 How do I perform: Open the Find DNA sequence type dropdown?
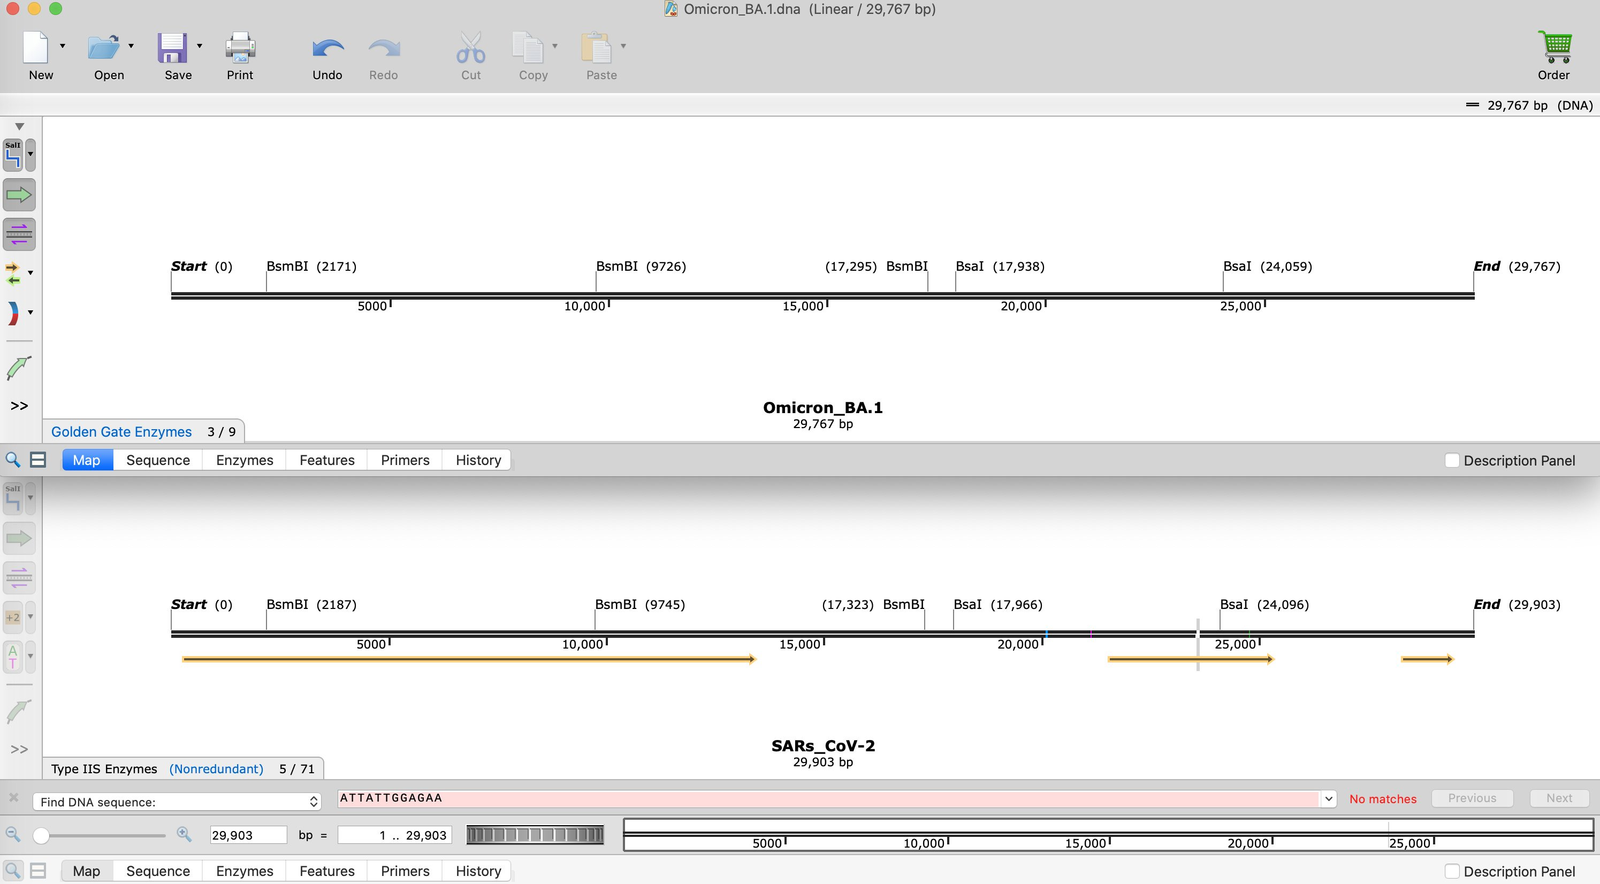[177, 802]
